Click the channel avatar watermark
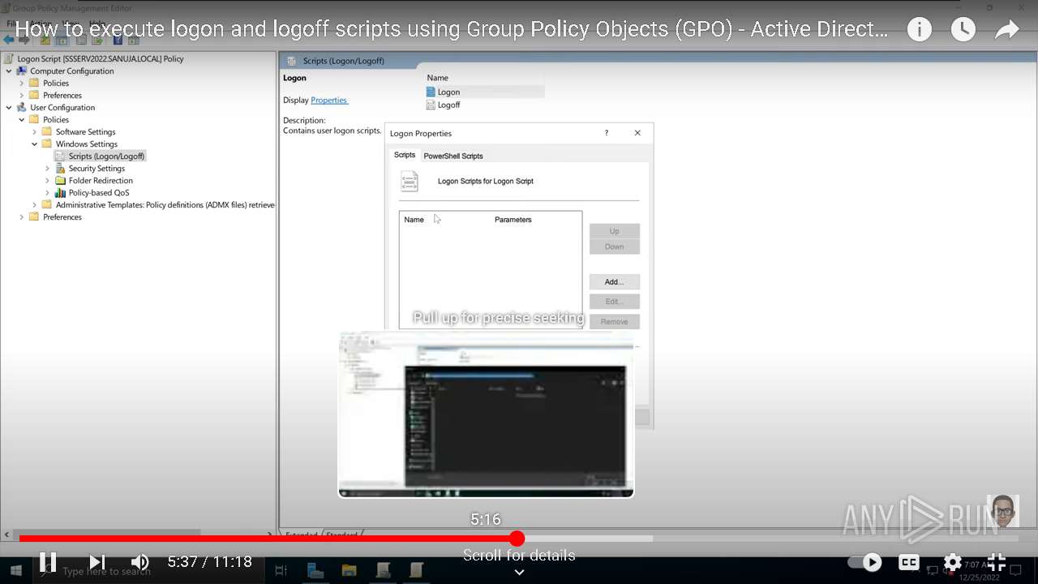The height and width of the screenshot is (584, 1038). click(1003, 511)
